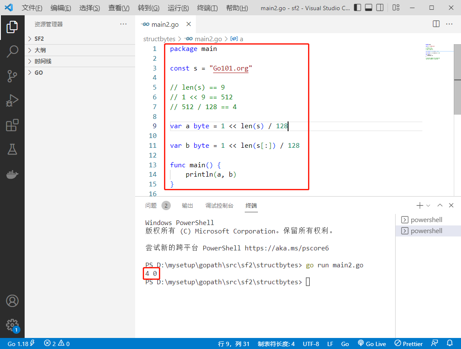461x349 pixels.
Task: Open the 编辑(E) menu
Action: tap(61, 8)
